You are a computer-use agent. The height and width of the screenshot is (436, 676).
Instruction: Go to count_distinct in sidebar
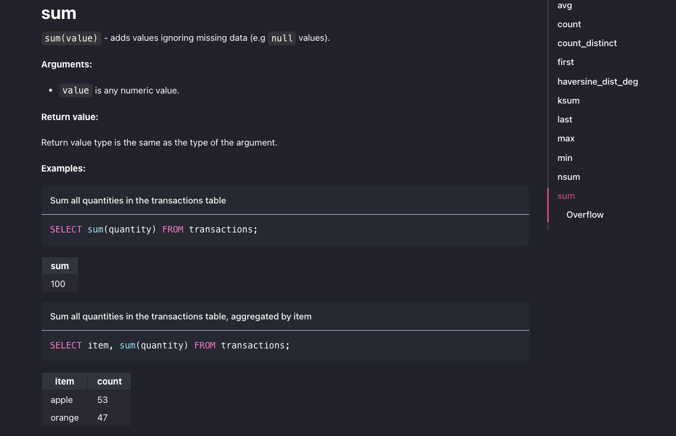coord(587,44)
